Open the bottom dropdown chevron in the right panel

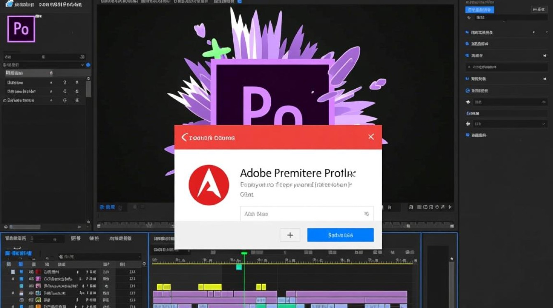(x=544, y=124)
